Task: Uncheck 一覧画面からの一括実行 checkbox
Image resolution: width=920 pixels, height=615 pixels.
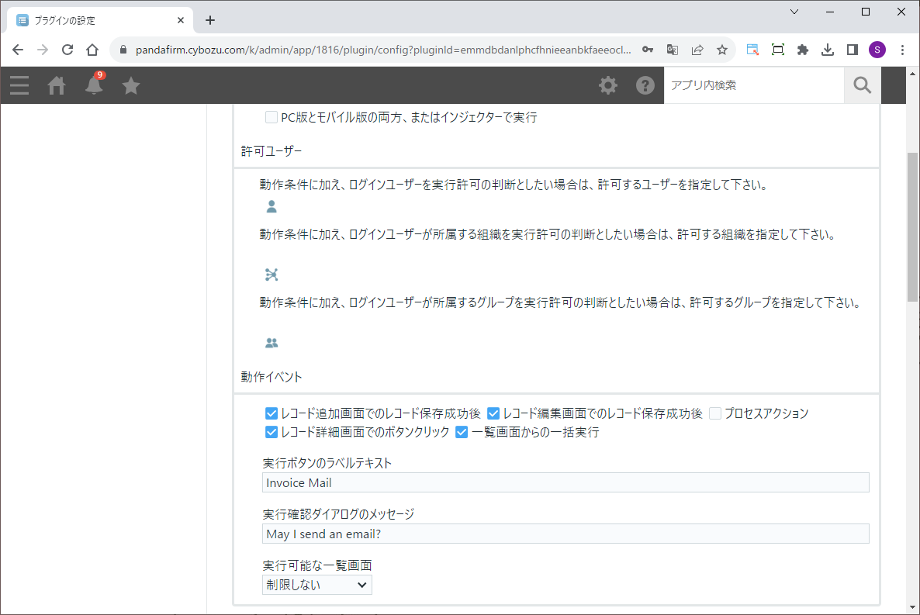Action: click(x=462, y=433)
